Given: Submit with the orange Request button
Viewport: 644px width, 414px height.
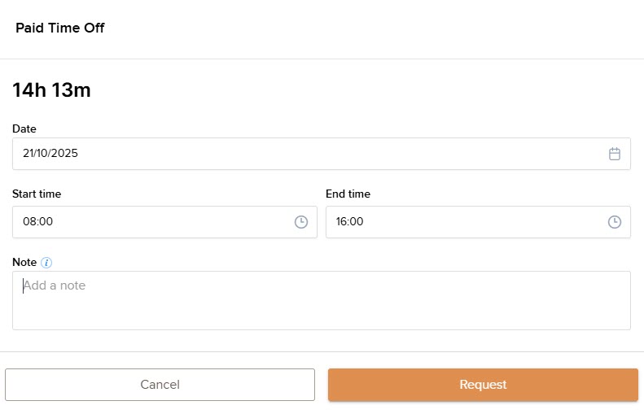Looking at the screenshot, I should [483, 385].
